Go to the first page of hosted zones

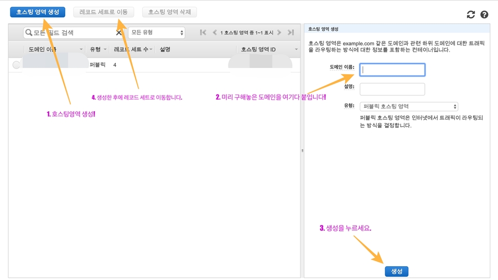(x=203, y=33)
